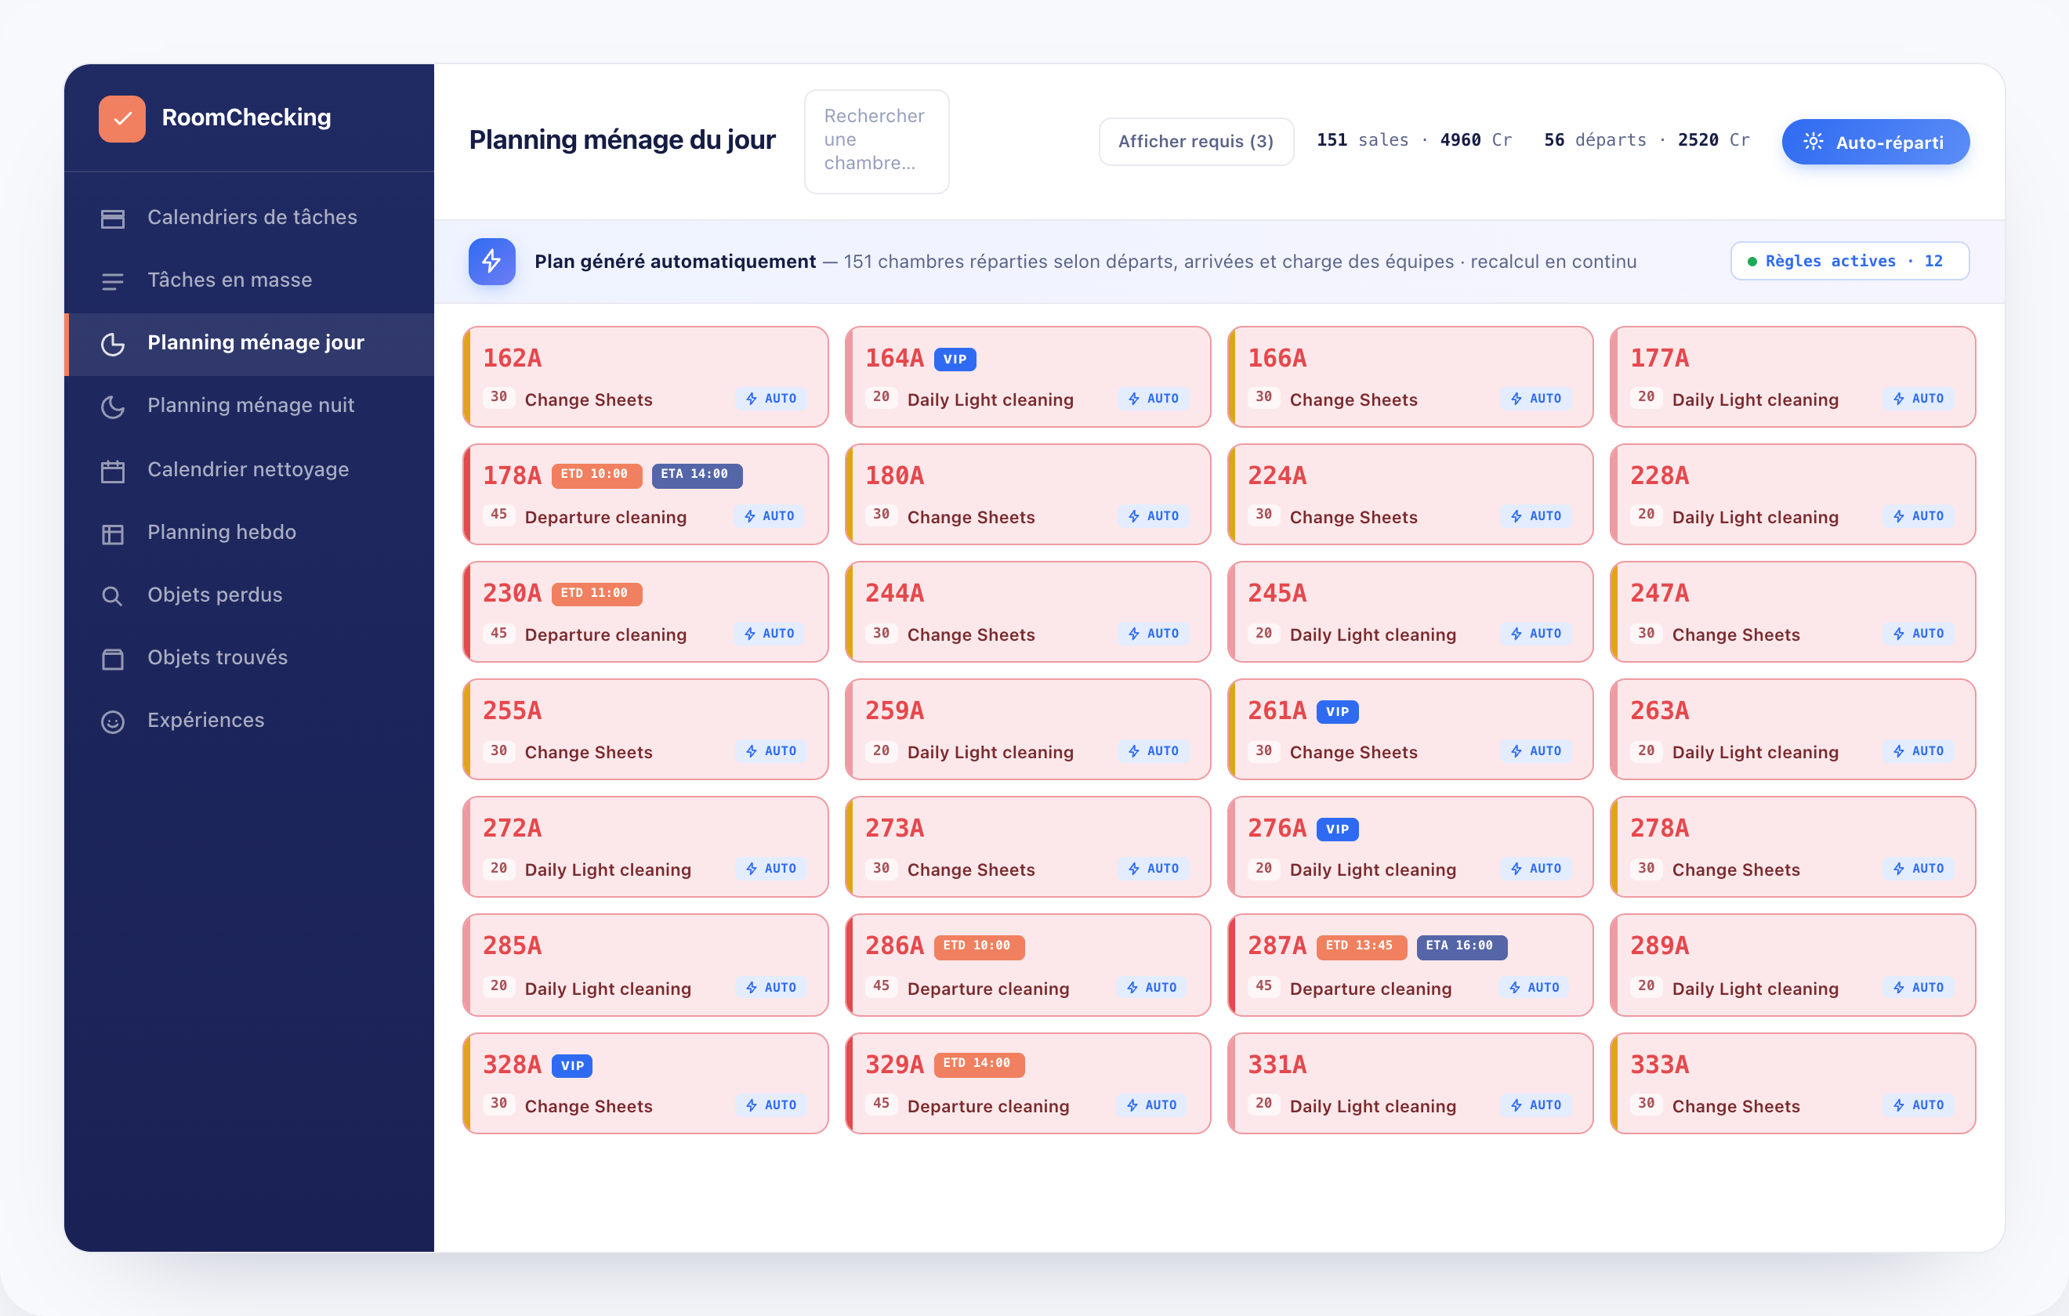2069x1316 pixels.
Task: Click the Expériences smiley icon
Action: 113,721
